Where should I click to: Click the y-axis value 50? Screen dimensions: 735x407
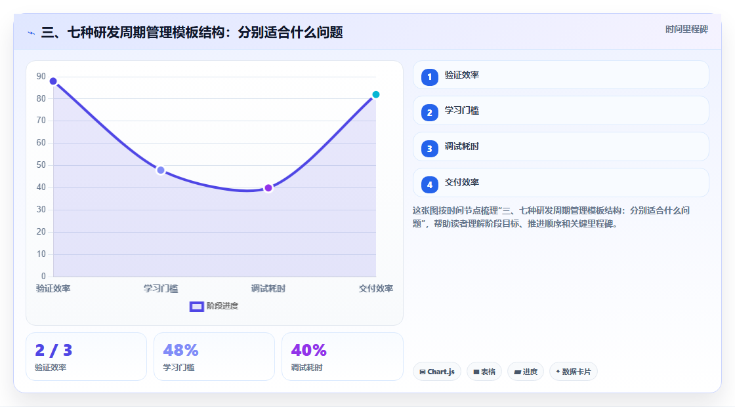pyautogui.click(x=41, y=165)
